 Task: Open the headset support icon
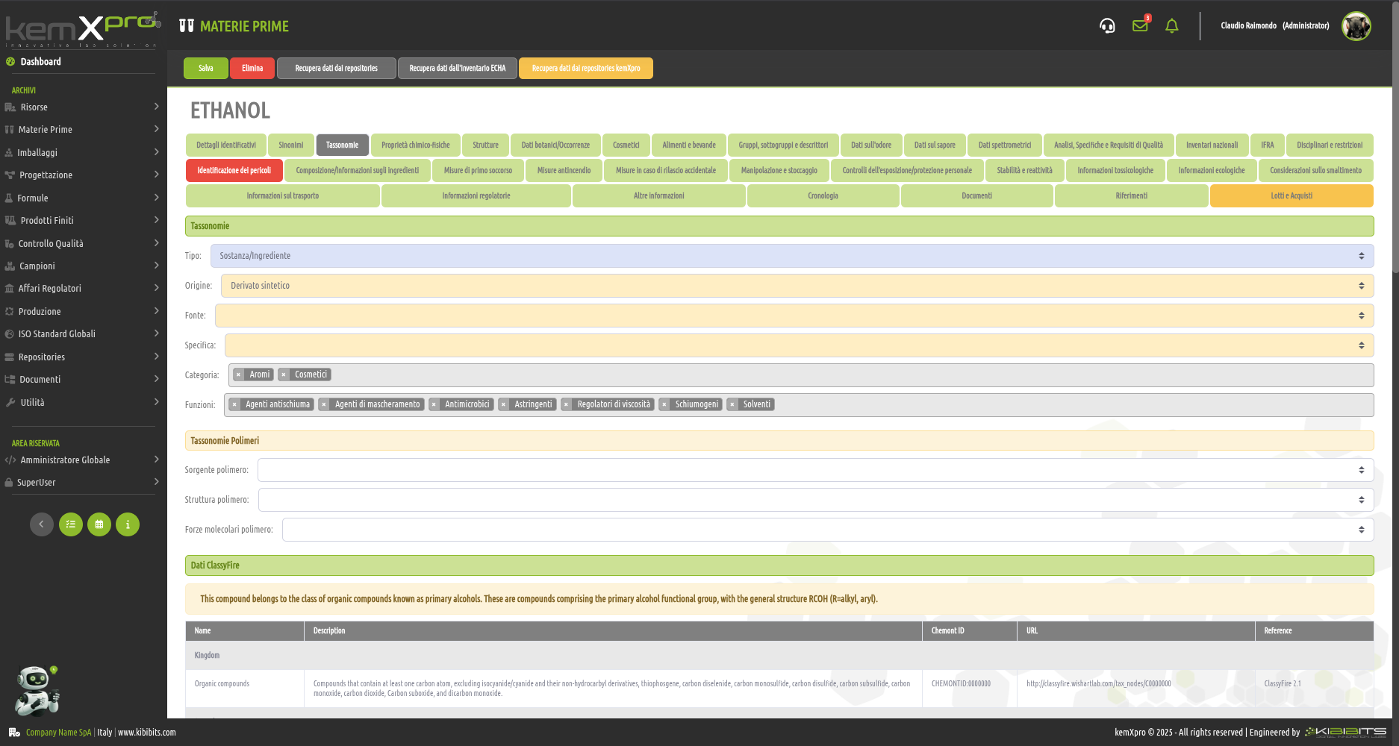click(x=1107, y=26)
